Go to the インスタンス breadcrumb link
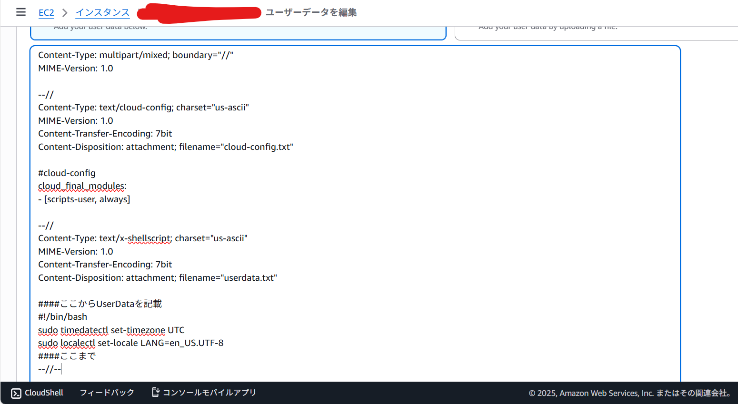Image resolution: width=738 pixels, height=404 pixels. tap(102, 12)
